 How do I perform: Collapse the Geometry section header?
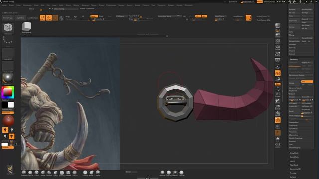coord(294,59)
